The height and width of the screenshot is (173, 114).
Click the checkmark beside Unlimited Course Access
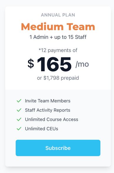click(x=19, y=119)
